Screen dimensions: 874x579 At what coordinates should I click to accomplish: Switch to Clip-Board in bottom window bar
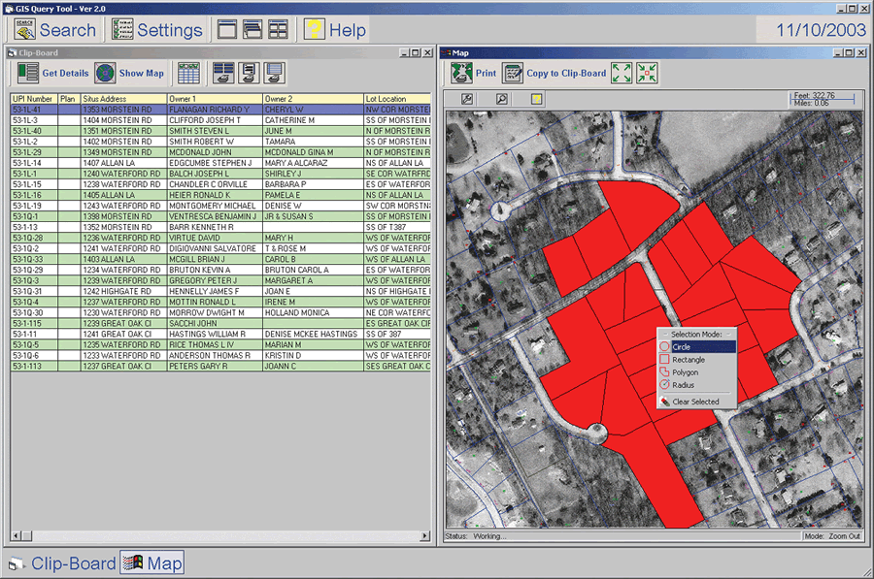[x=62, y=563]
